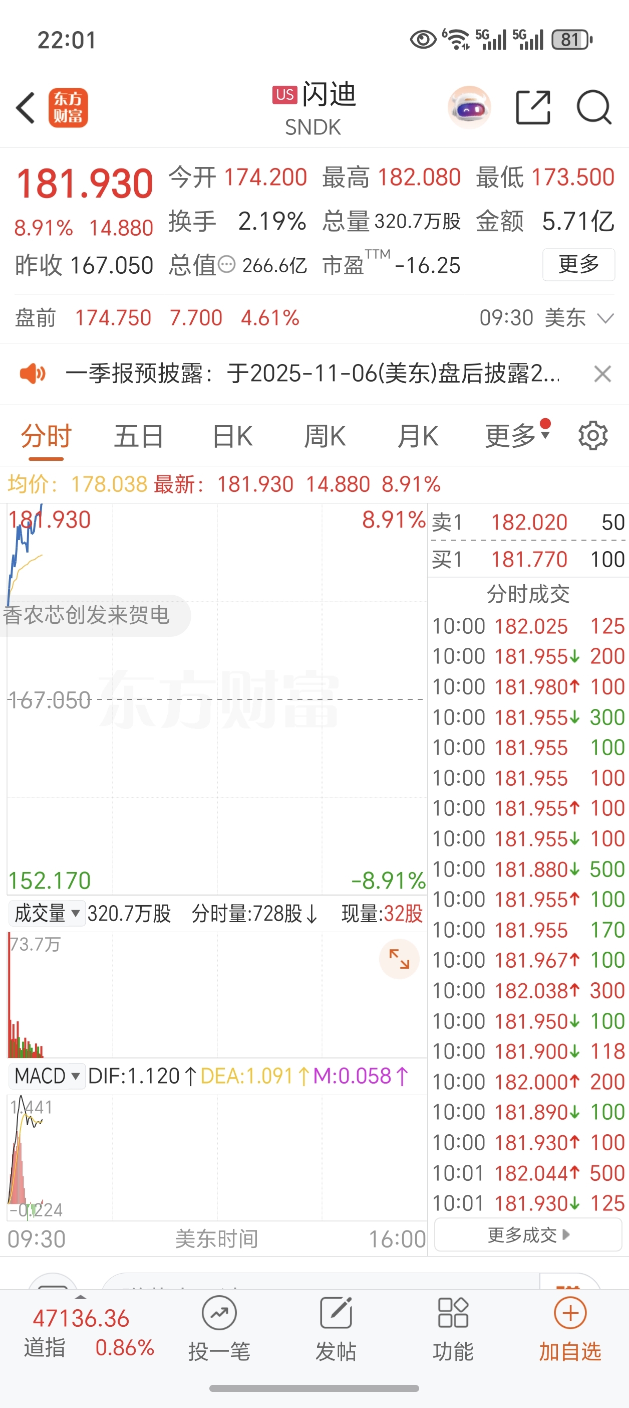Tap the 总值 info bubble icon
Viewport: 629px width, 1408px height.
coord(226,265)
